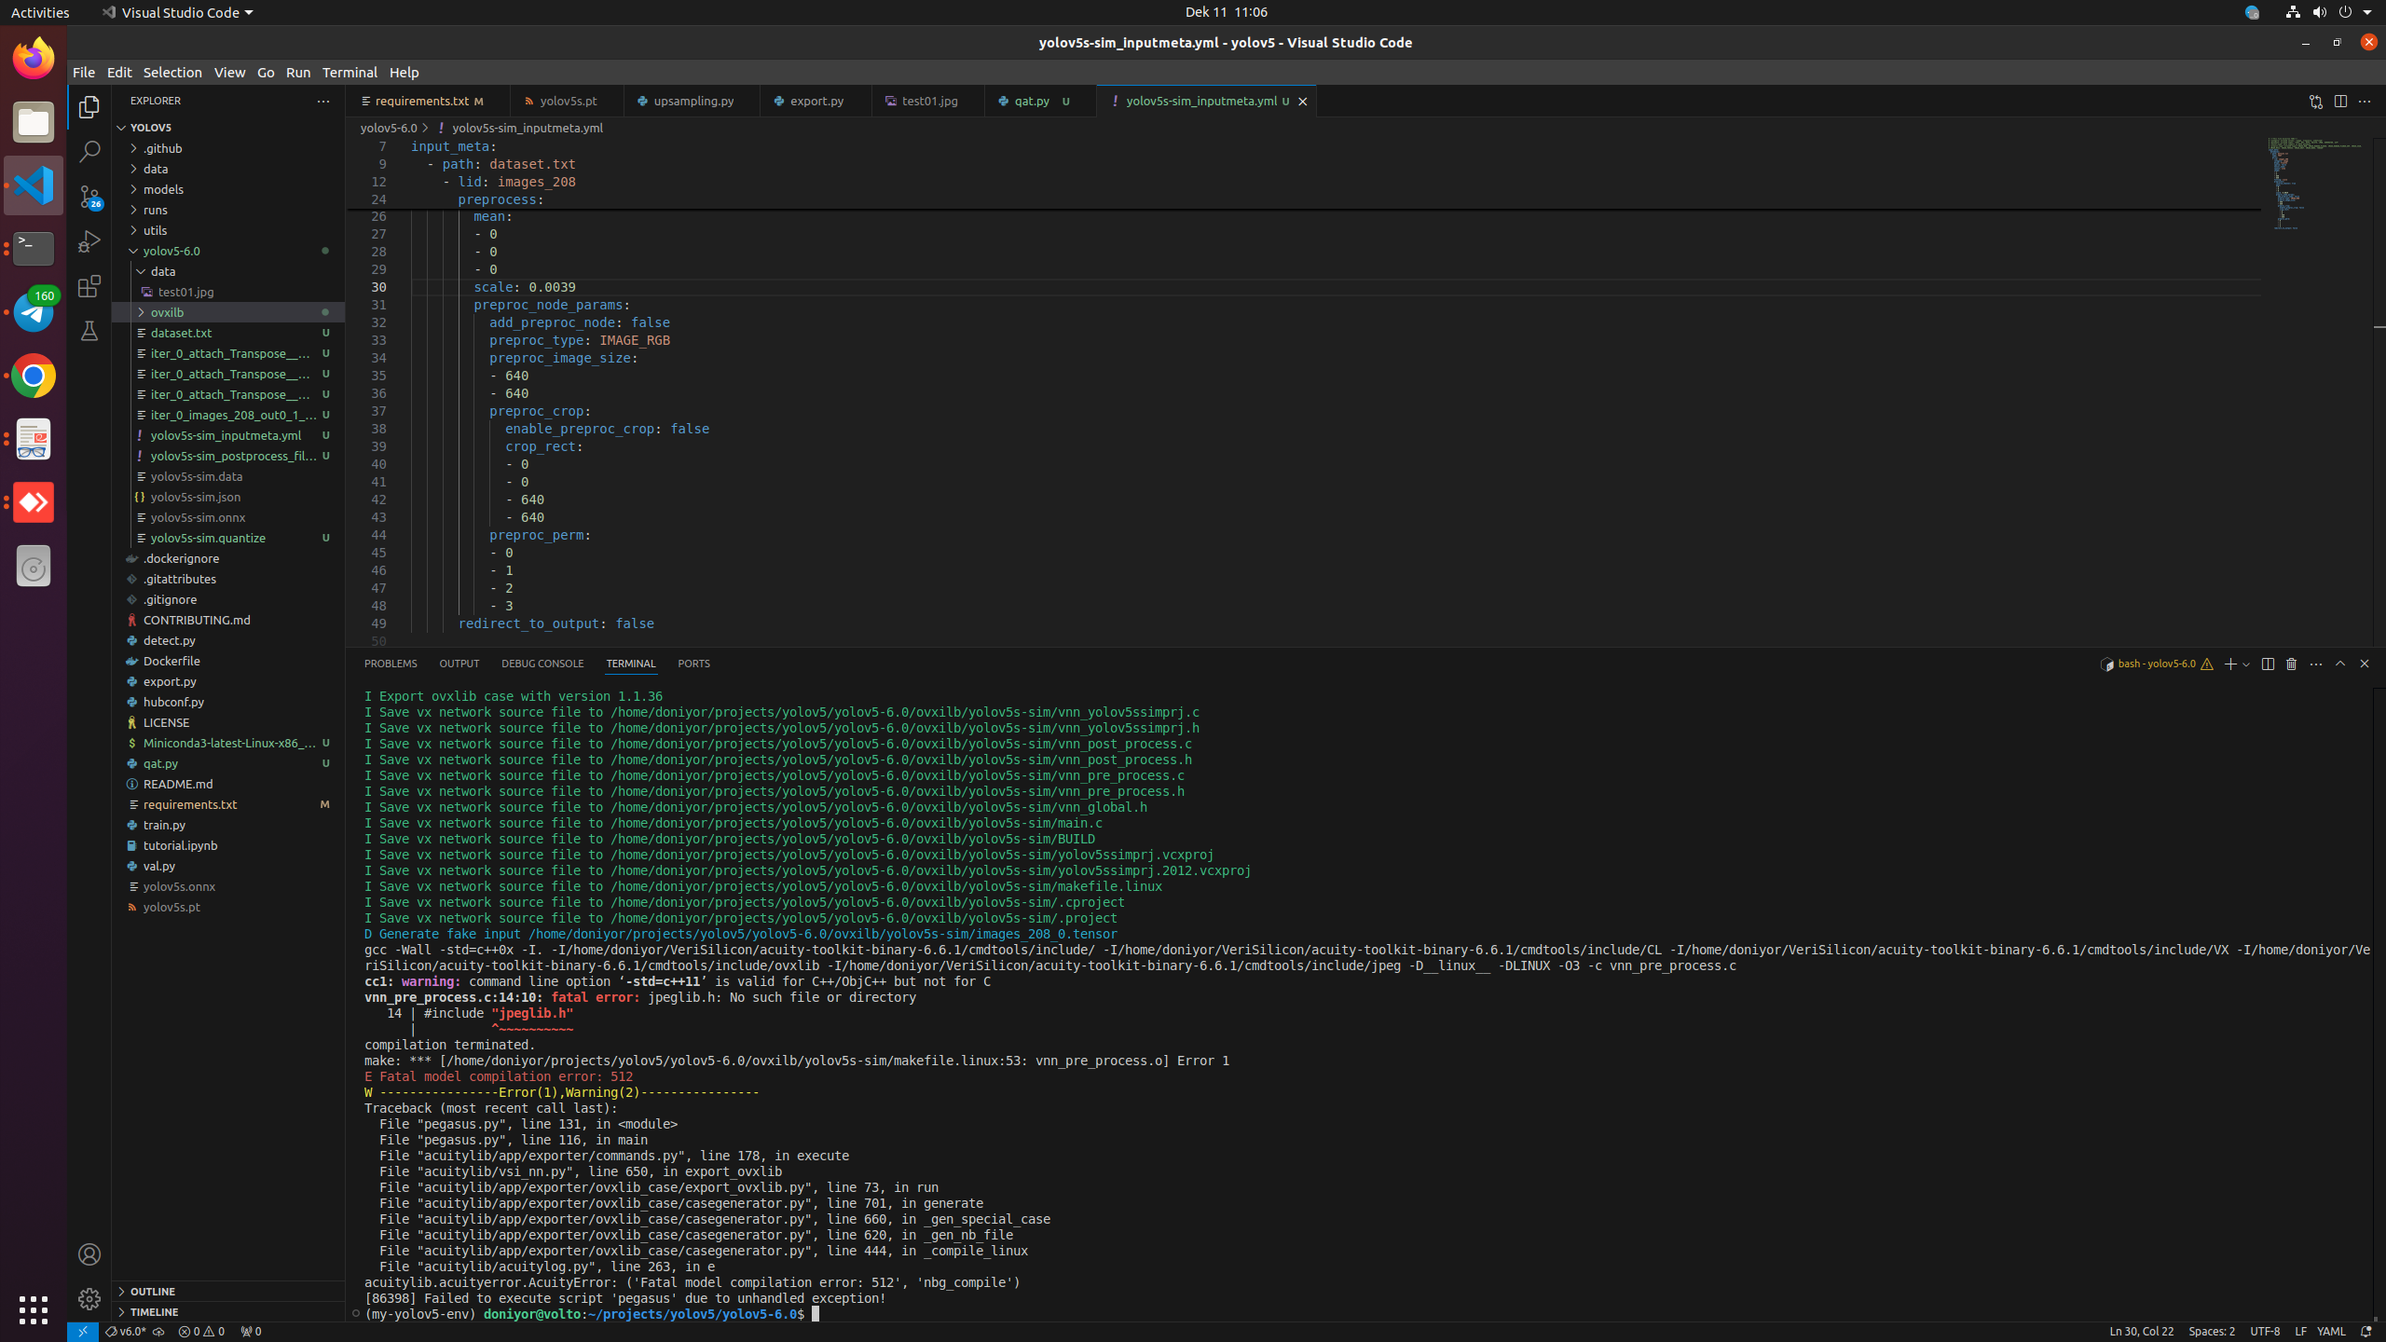Open the Search view in activity bar
Image resolution: width=2386 pixels, height=1342 pixels.
(x=89, y=152)
